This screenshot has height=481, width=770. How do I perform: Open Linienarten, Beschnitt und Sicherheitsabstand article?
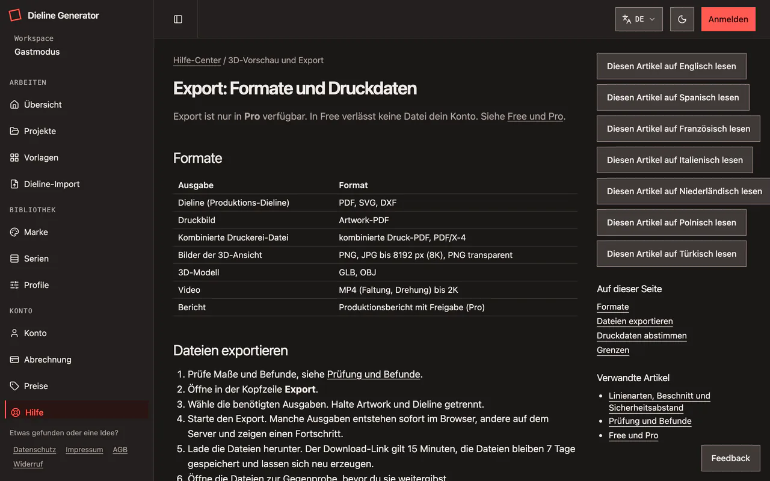(659, 402)
